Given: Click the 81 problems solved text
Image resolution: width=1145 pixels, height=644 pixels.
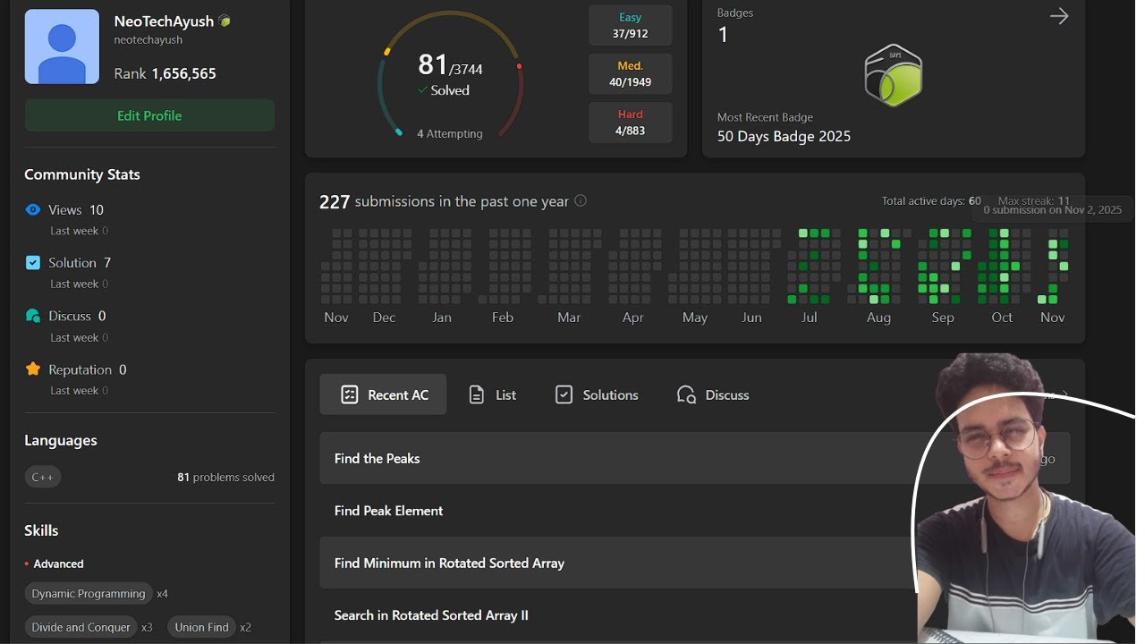Looking at the screenshot, I should coord(225,477).
